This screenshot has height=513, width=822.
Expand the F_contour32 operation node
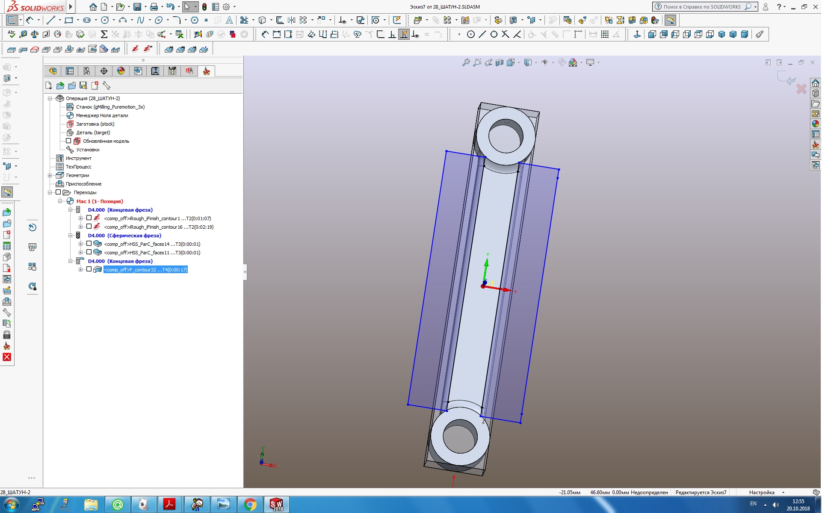[x=80, y=270]
